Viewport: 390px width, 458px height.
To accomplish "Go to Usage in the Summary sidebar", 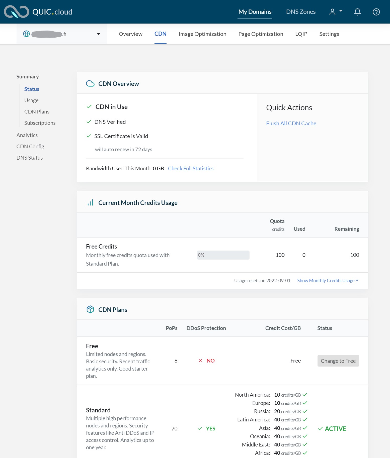I will [31, 100].
